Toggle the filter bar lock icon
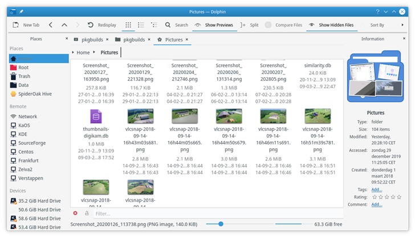Viewport: 415px width, 237px height. 87,213
